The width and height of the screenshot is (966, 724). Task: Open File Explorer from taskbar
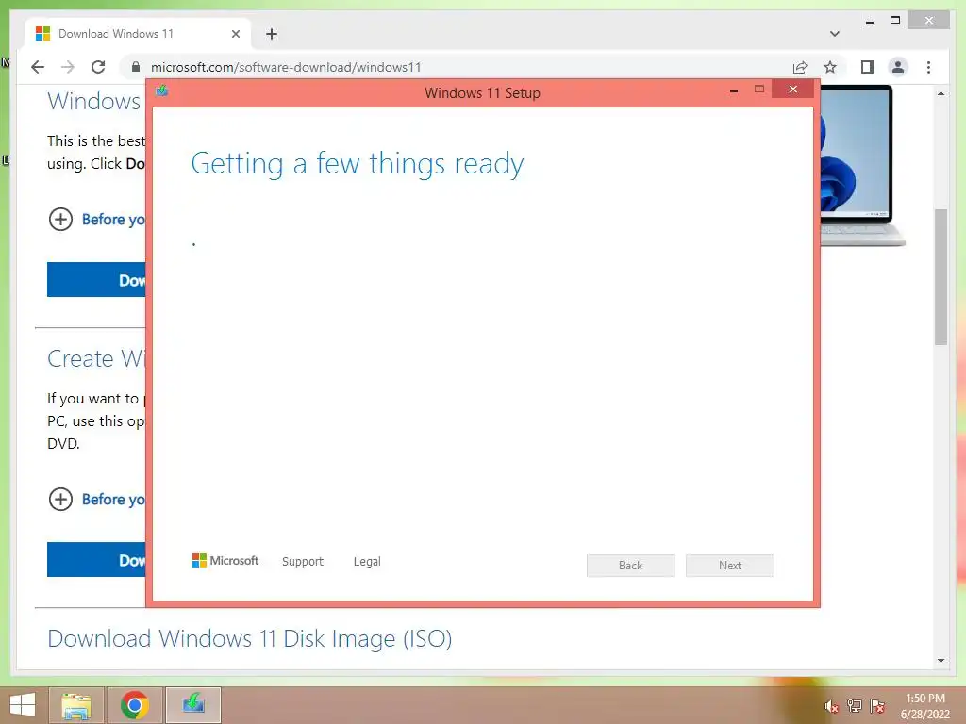pos(76,705)
